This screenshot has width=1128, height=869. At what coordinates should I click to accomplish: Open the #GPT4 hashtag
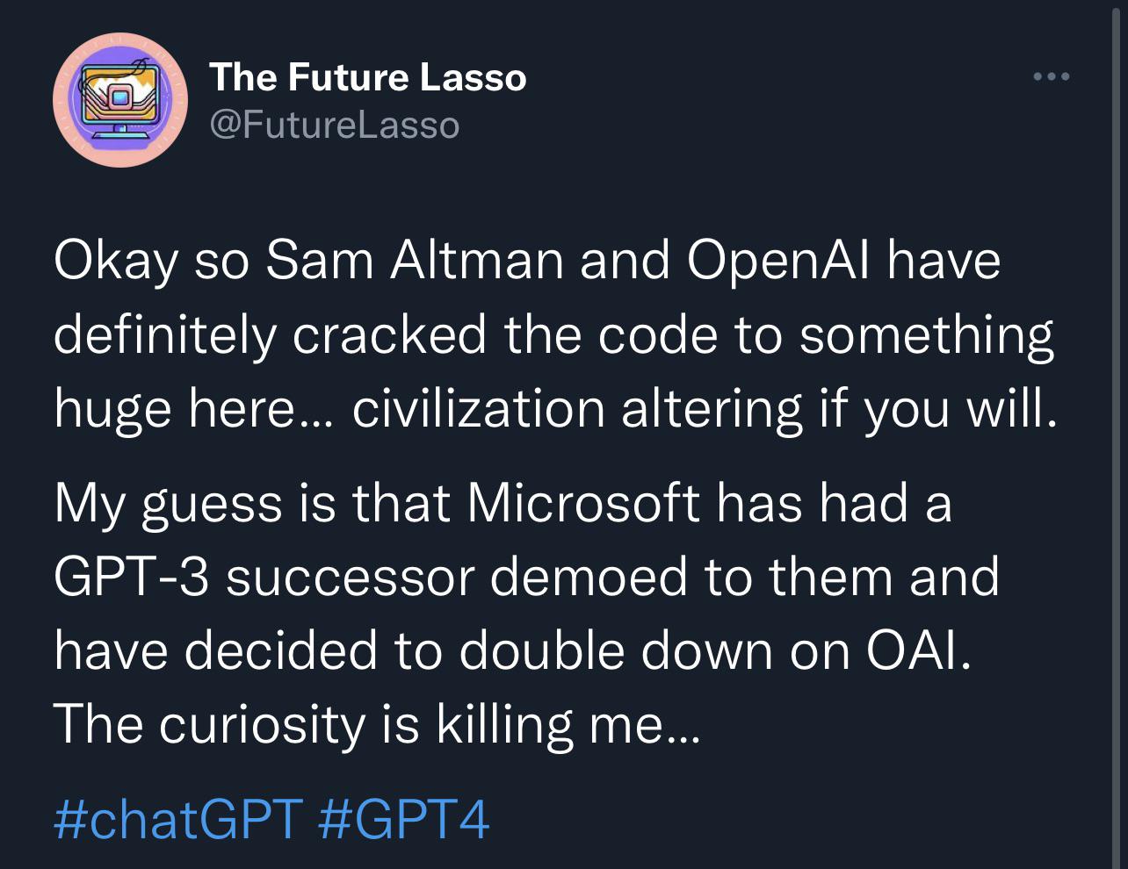[401, 820]
